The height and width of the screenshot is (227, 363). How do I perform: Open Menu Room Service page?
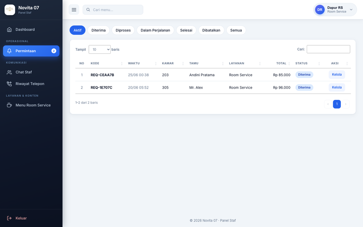point(31,105)
